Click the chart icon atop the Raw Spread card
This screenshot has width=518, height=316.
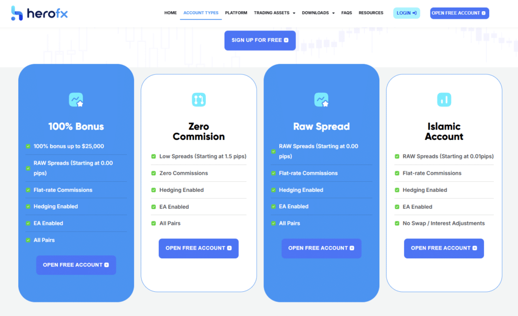pos(321,99)
